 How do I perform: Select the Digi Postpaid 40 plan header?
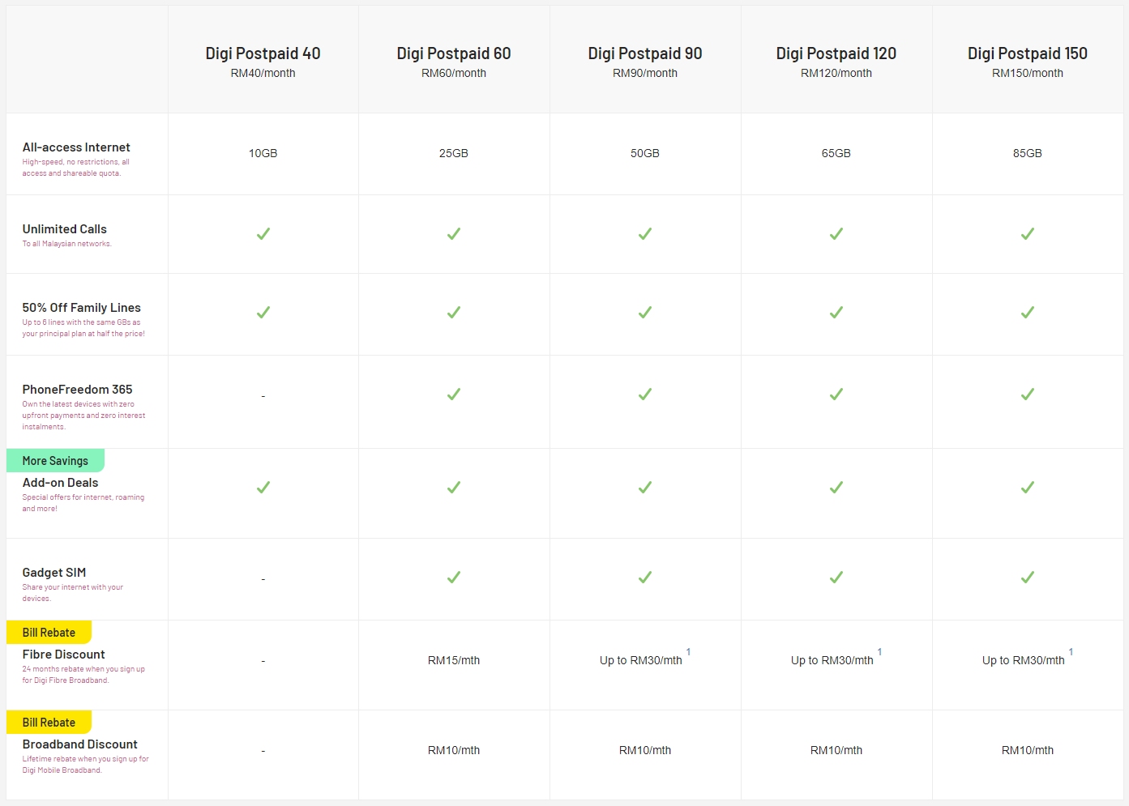coord(263,54)
